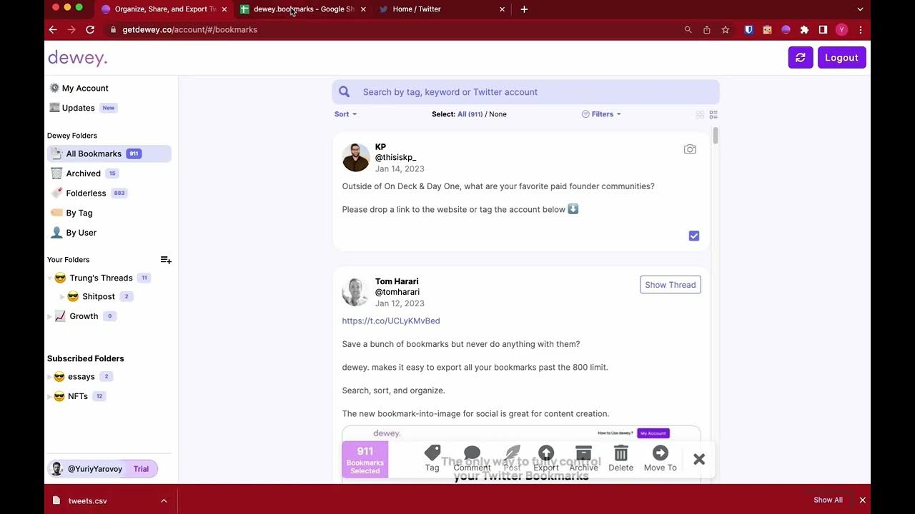Click the Tag action icon
Screen dimensions: 915x514
pyautogui.click(x=432, y=453)
